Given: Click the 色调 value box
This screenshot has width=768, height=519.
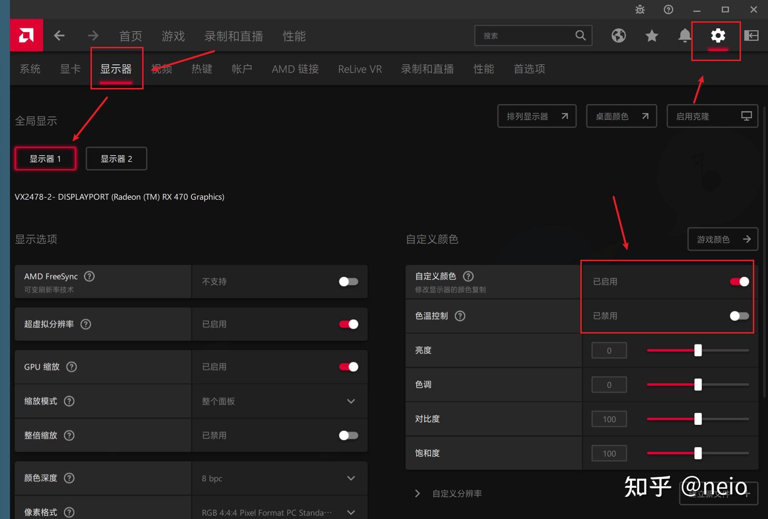Looking at the screenshot, I should coord(609,385).
